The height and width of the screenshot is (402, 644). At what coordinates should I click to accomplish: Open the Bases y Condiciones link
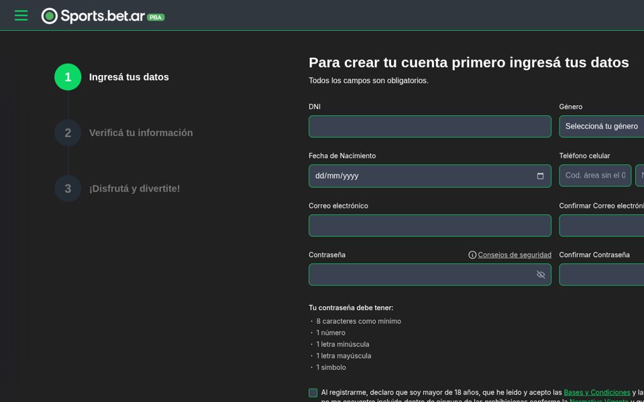coord(597,393)
